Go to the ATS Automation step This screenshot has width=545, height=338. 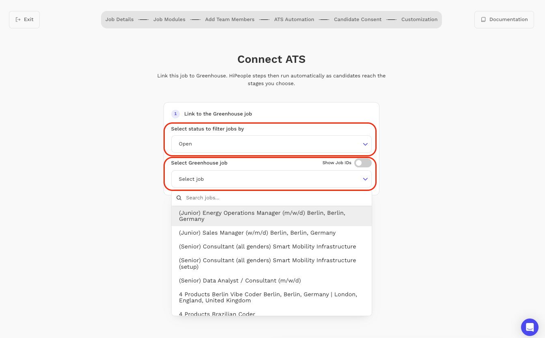click(x=294, y=19)
